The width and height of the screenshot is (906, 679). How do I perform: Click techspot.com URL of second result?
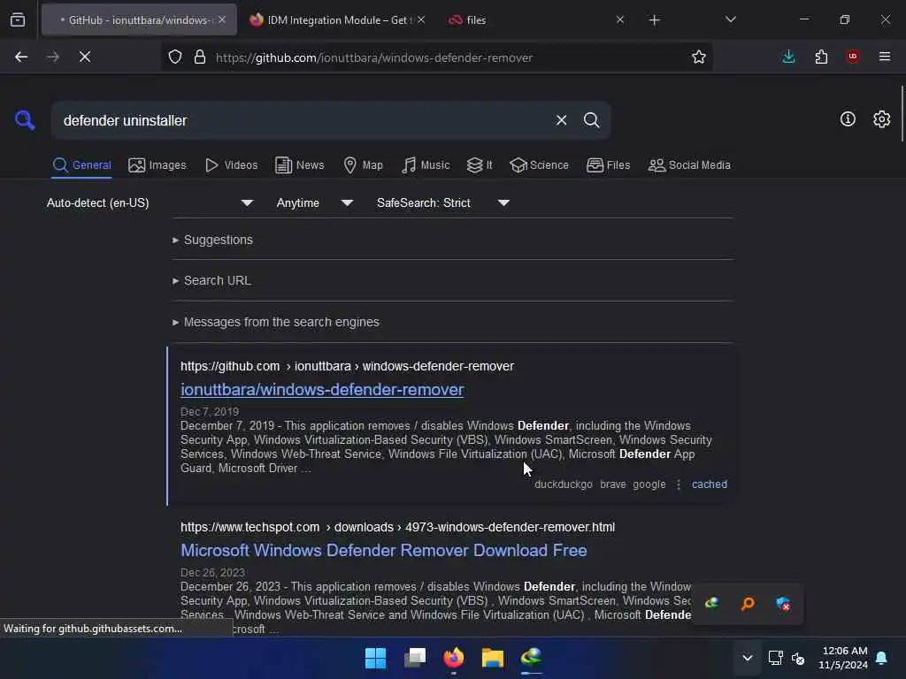pos(397,527)
